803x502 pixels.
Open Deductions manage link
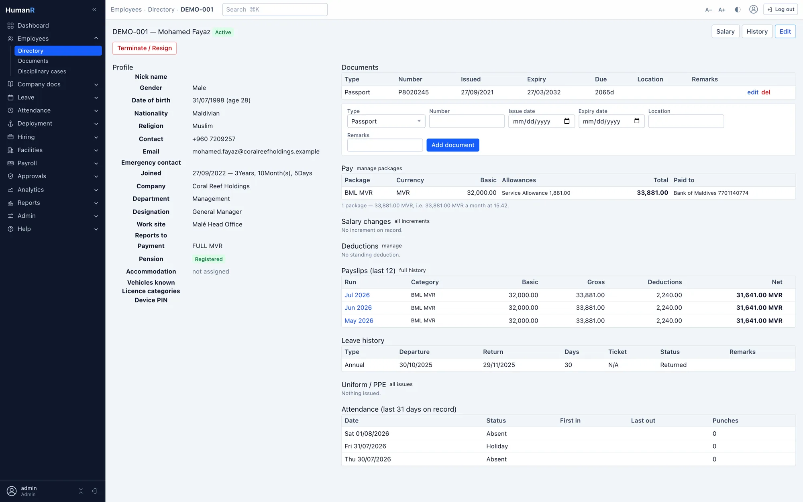pos(391,246)
